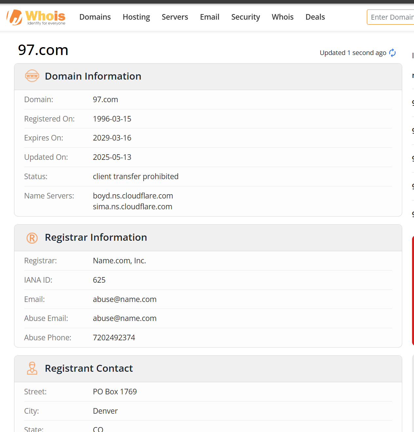Open the Email menu
This screenshot has height=432, width=414.
(x=210, y=17)
